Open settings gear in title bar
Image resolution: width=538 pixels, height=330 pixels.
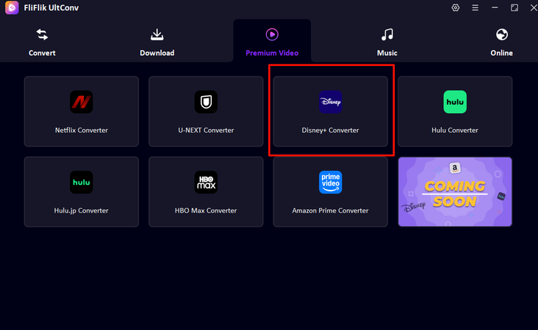click(x=455, y=7)
